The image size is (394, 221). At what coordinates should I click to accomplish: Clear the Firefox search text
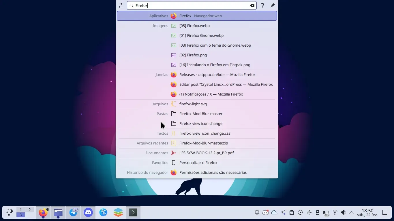pos(252,5)
